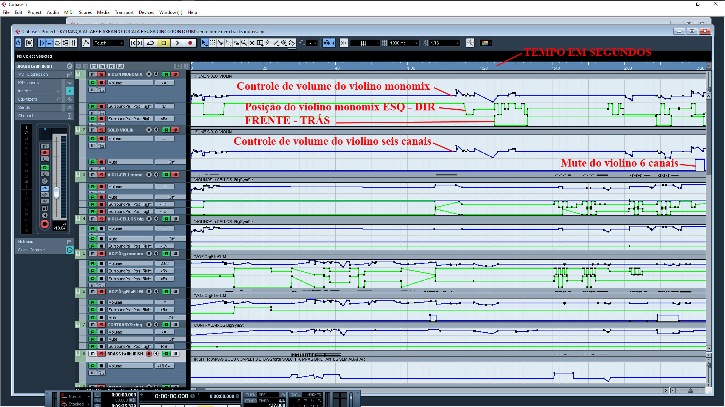Select the Zoom magnifier tool
The image size is (725, 407).
244,43
